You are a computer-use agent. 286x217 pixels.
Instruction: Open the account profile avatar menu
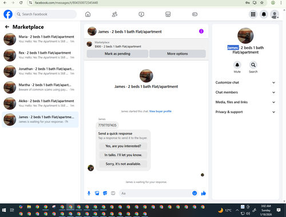pyautogui.click(x=275, y=14)
